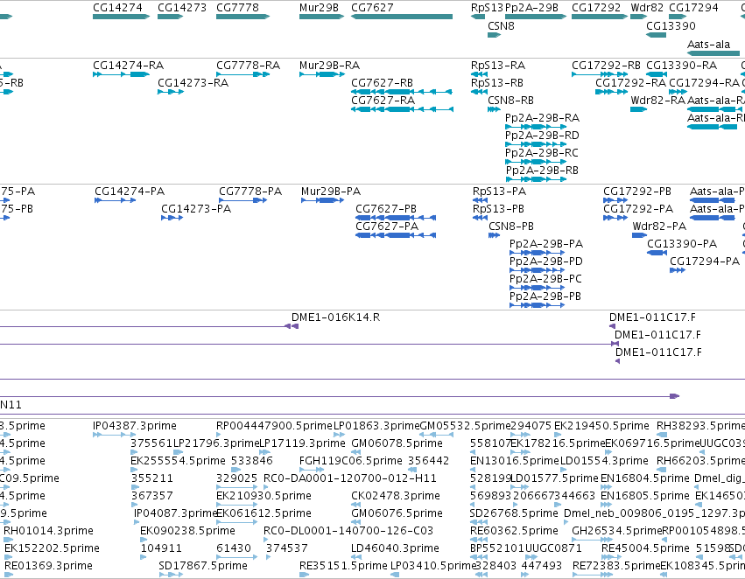This screenshot has width=745, height=579.
Task: Click protein CG7778-PA
Action: (250, 192)
